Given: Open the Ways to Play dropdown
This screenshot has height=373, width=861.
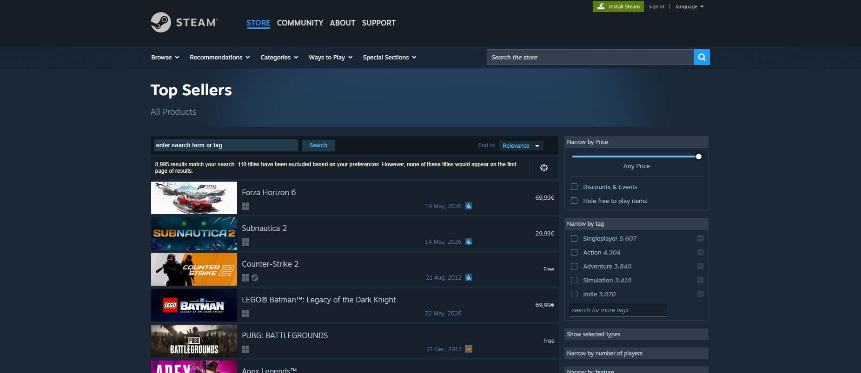Looking at the screenshot, I should (x=331, y=57).
